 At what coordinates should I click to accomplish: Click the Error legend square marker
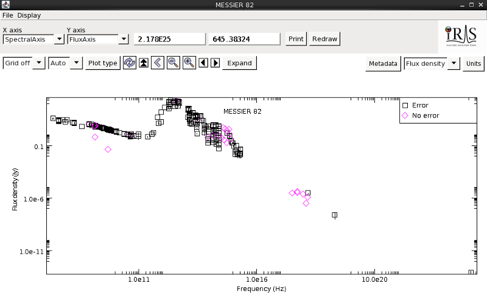point(405,105)
